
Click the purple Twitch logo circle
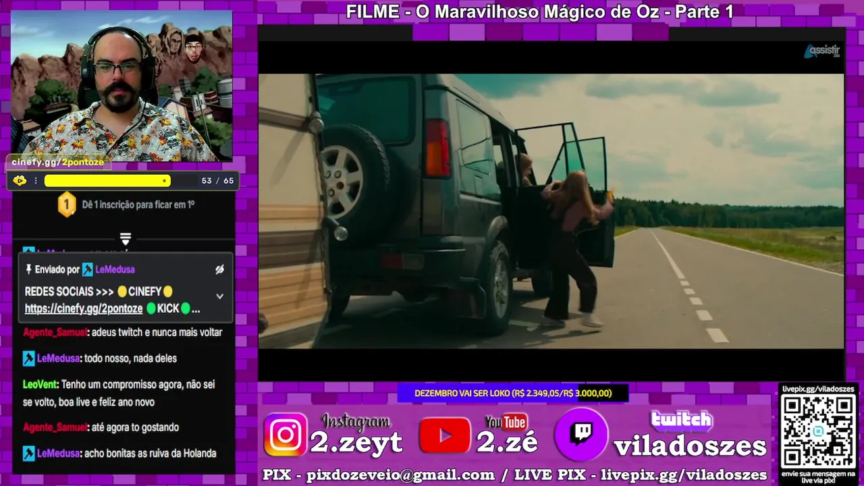pos(581,434)
